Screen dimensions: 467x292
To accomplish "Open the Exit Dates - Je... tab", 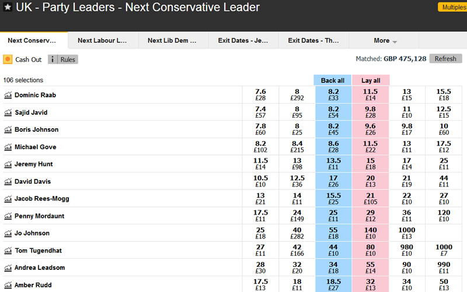I will tap(243, 41).
